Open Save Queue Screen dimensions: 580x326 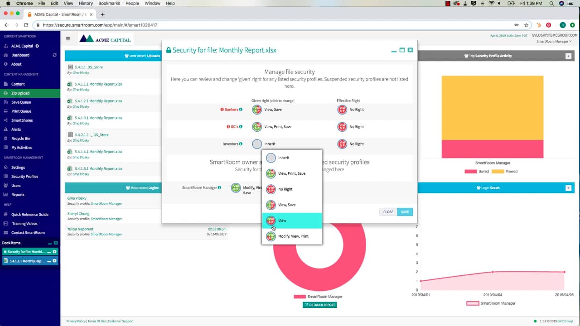pos(21,102)
